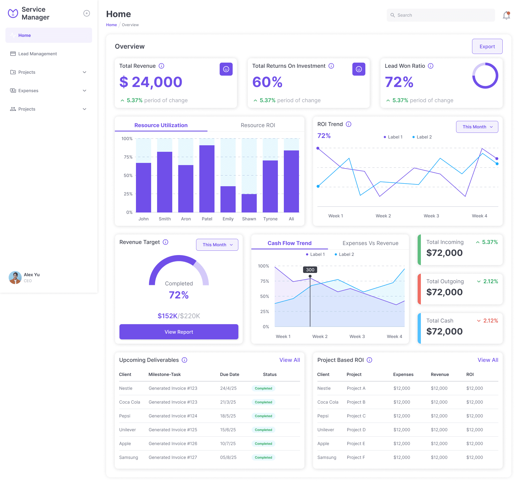Click the smiley icon on Total Revenue card
This screenshot has width=520, height=486.
click(226, 69)
